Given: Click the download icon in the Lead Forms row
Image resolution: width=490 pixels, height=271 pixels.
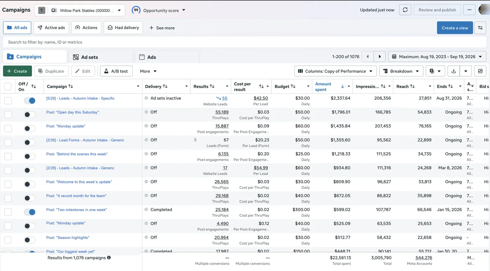Looking at the screenshot, I should tap(195, 140).
